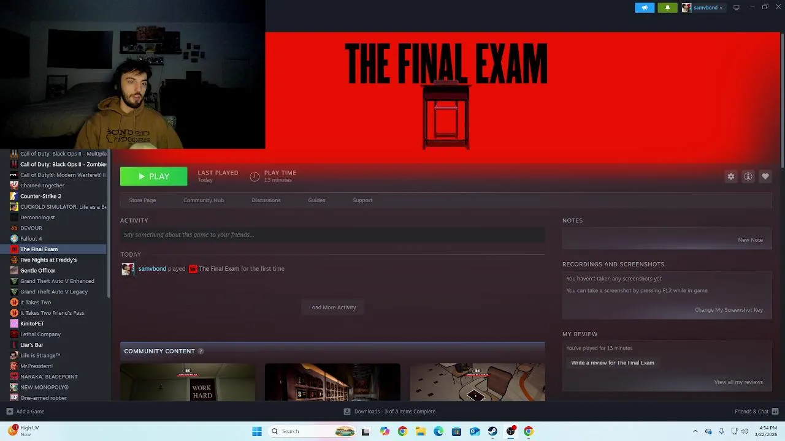Open Downloads status in bottom bar
This screenshot has width=785, height=441.
coord(389,412)
